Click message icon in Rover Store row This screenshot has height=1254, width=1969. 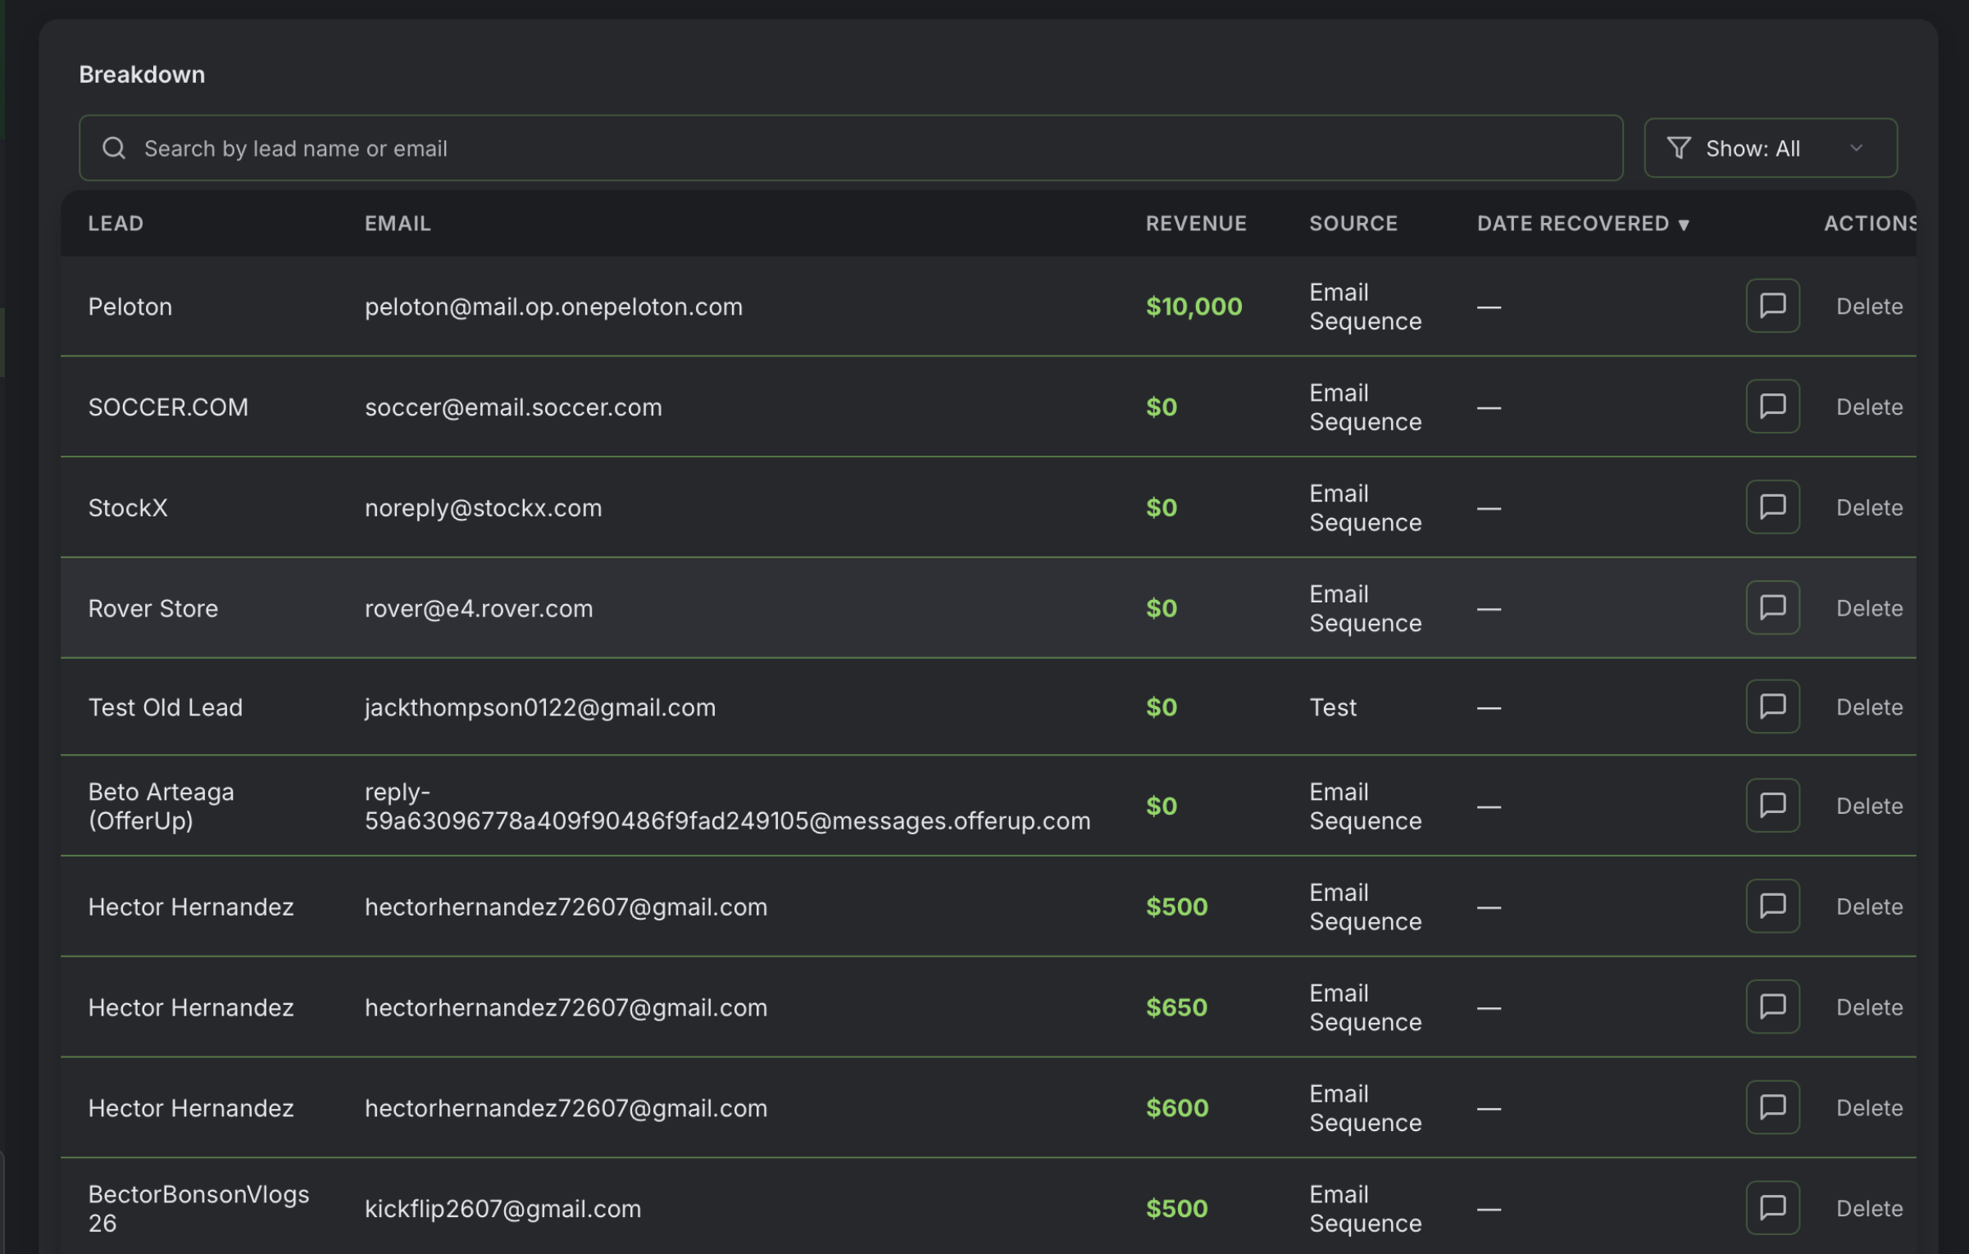point(1772,608)
